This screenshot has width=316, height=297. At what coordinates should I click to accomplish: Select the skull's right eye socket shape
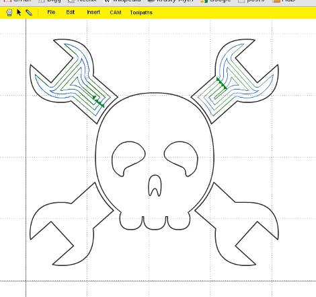point(181,158)
